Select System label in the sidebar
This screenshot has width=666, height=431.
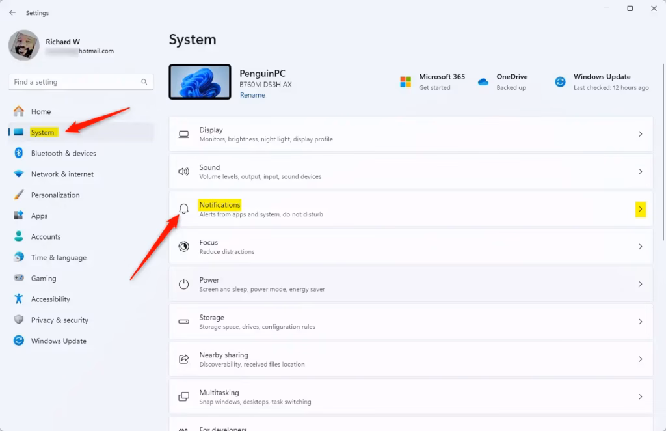coord(42,132)
